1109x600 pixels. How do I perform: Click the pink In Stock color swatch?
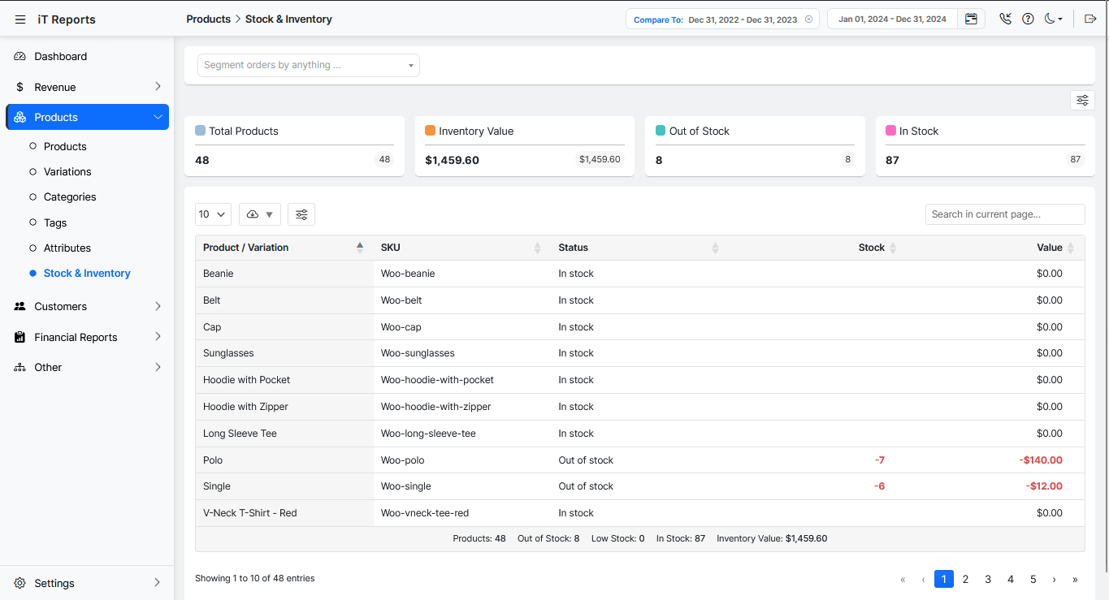891,131
